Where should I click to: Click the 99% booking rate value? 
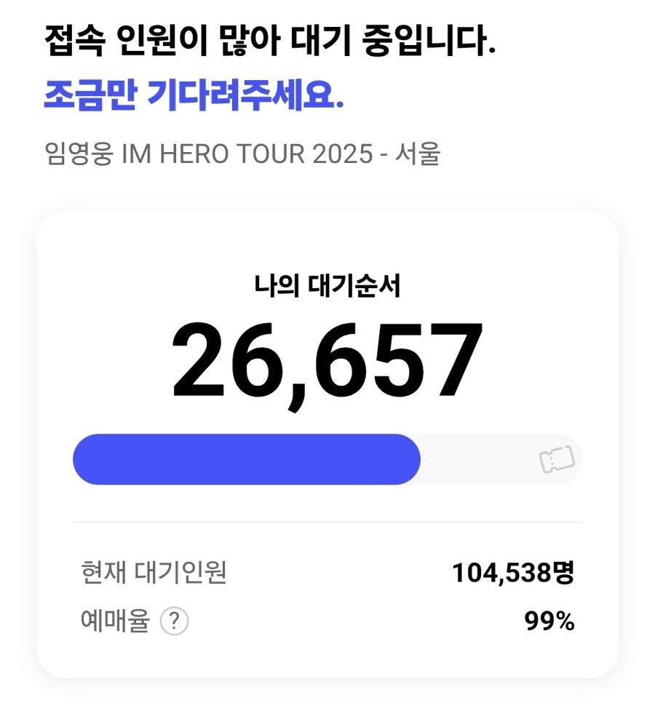click(549, 621)
